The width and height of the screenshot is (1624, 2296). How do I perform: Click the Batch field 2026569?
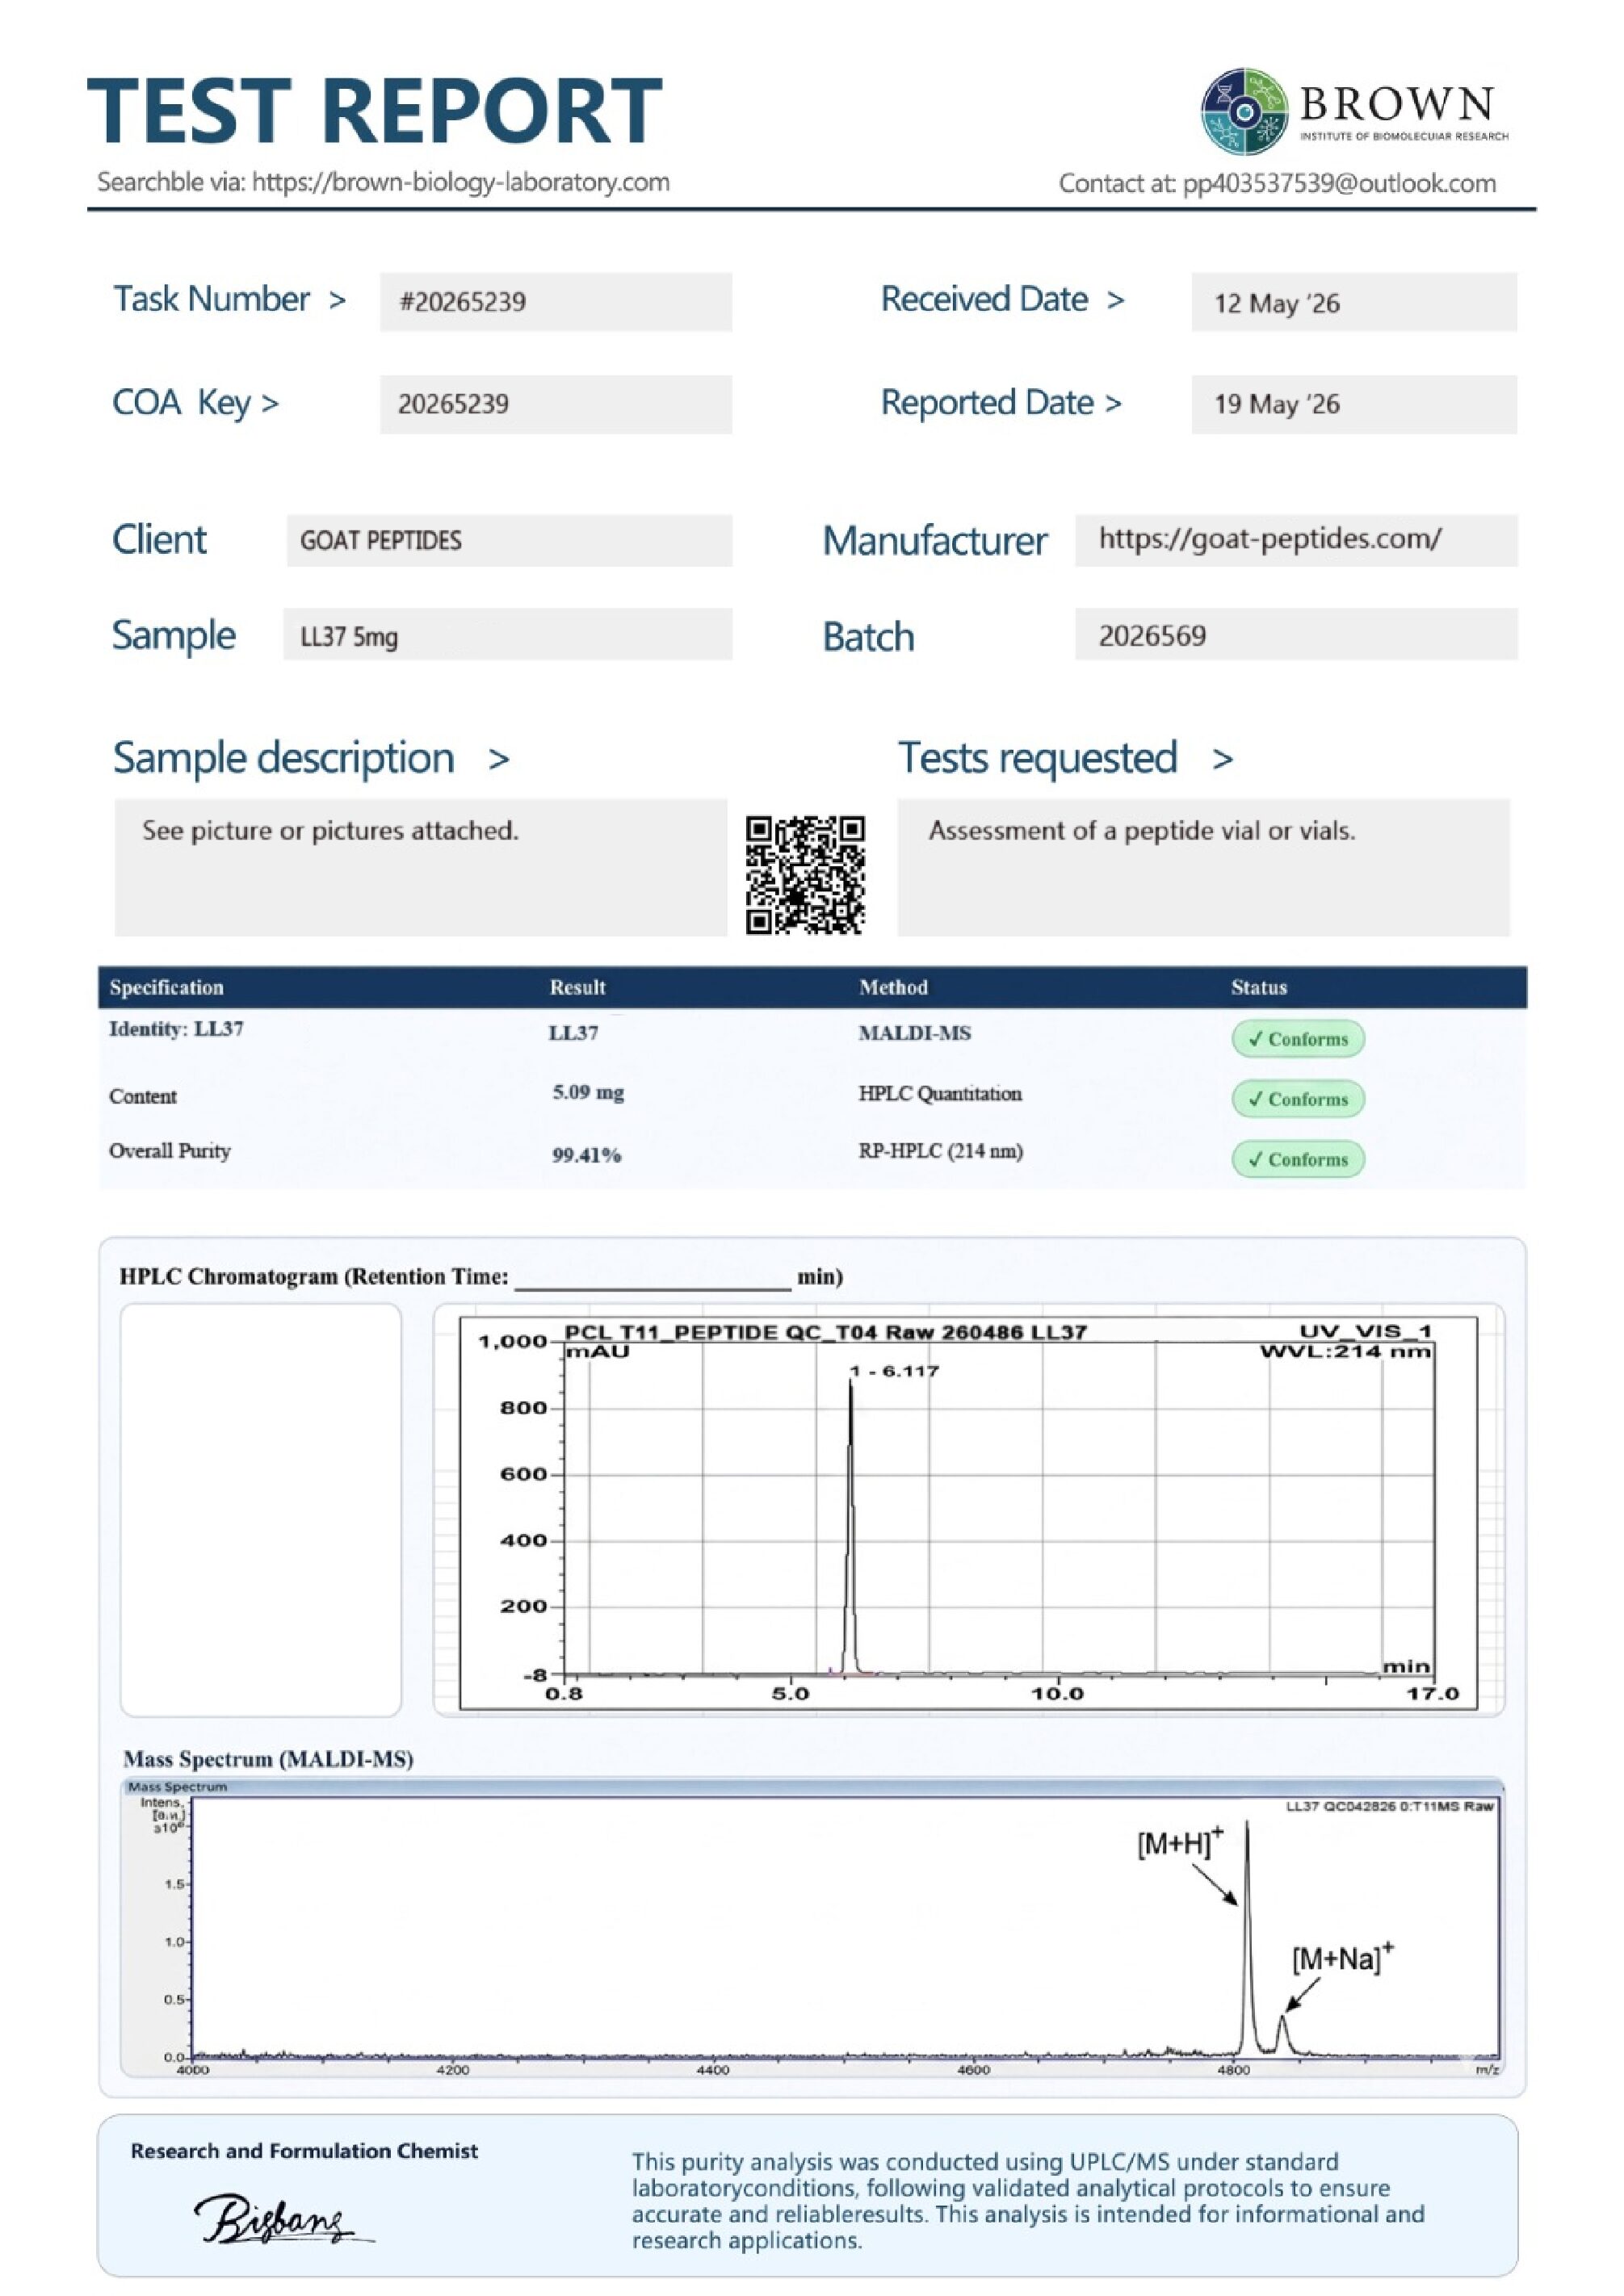(1296, 634)
